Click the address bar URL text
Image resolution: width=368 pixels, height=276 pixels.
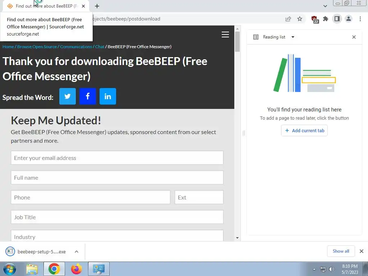pyautogui.click(x=127, y=19)
